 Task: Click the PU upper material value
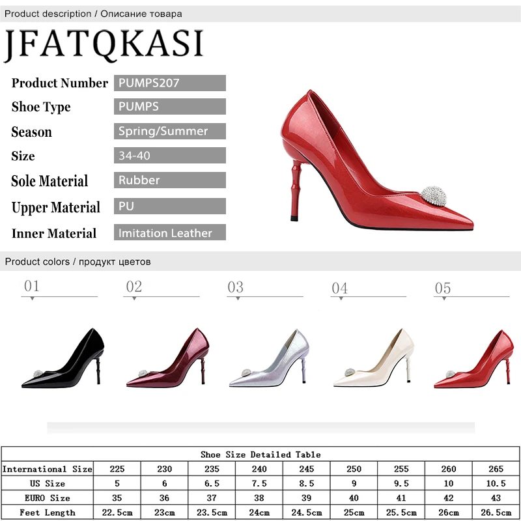[x=170, y=206]
